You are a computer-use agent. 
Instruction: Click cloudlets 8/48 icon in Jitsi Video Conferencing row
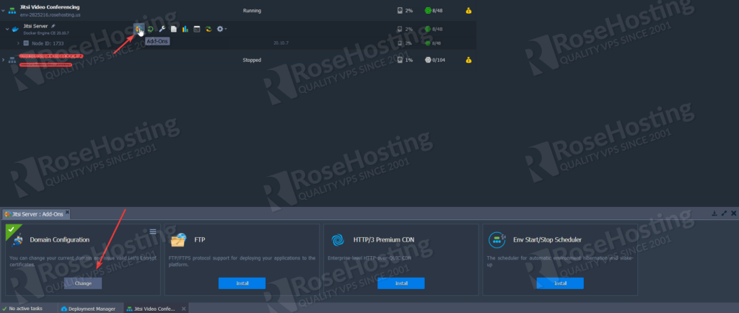tap(428, 10)
